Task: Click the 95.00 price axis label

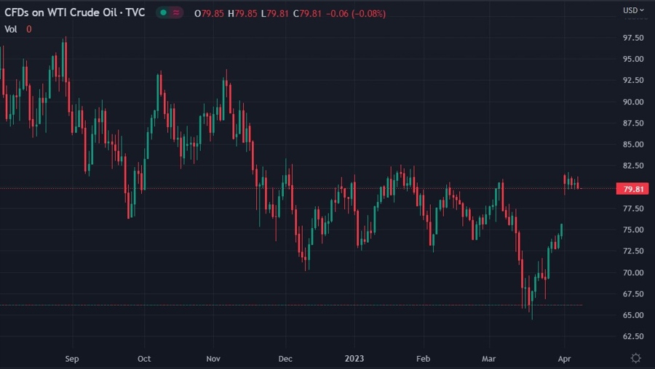Action: click(633, 60)
